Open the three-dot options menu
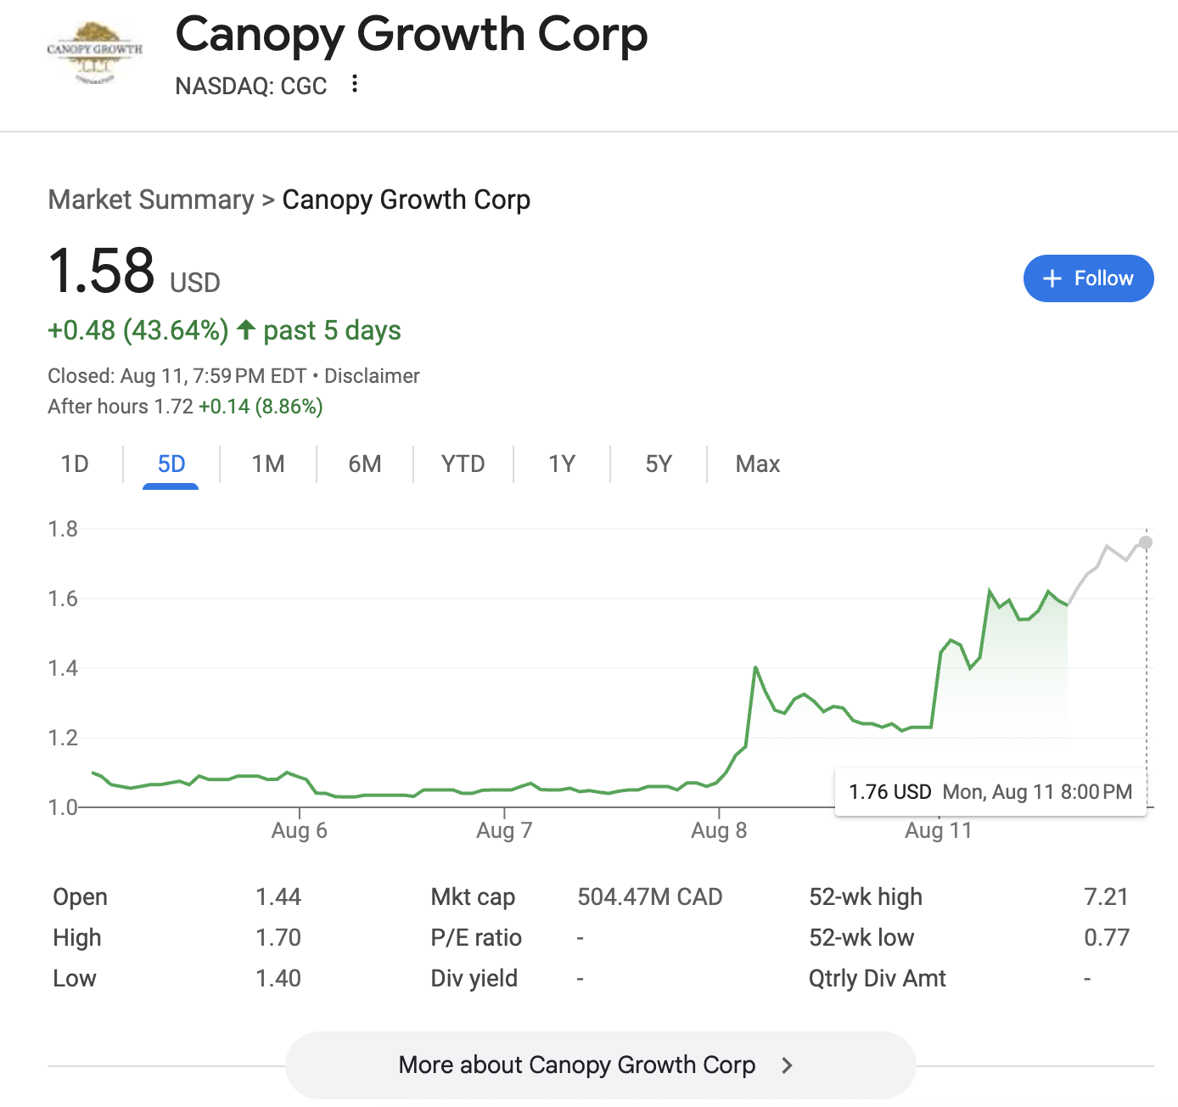This screenshot has width=1178, height=1107. click(x=355, y=84)
